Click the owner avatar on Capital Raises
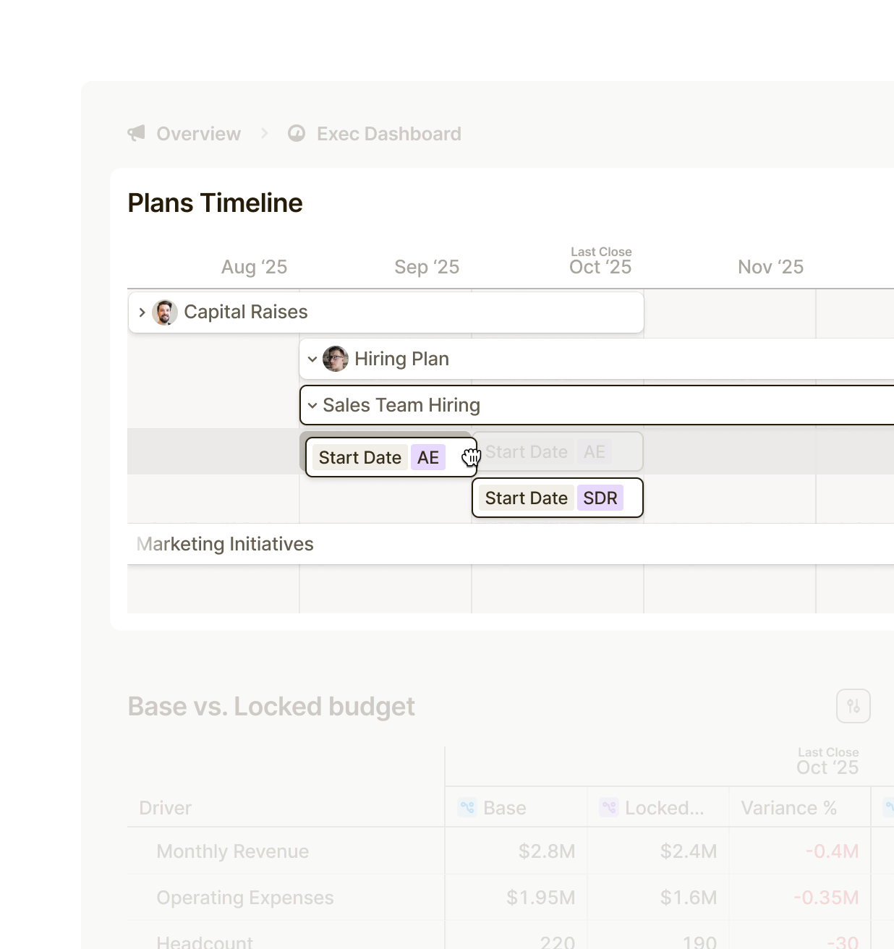Screen dimensions: 894x949 point(165,312)
